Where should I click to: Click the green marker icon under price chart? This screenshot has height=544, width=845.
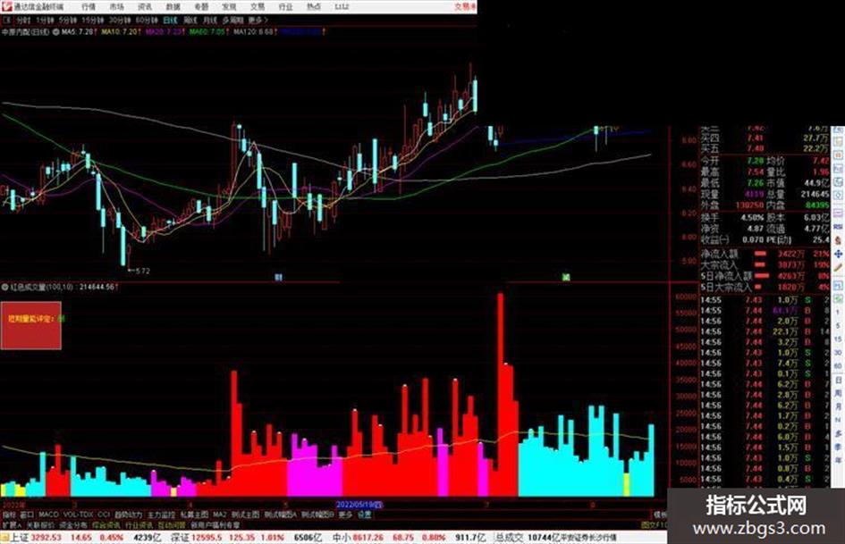coord(566,277)
